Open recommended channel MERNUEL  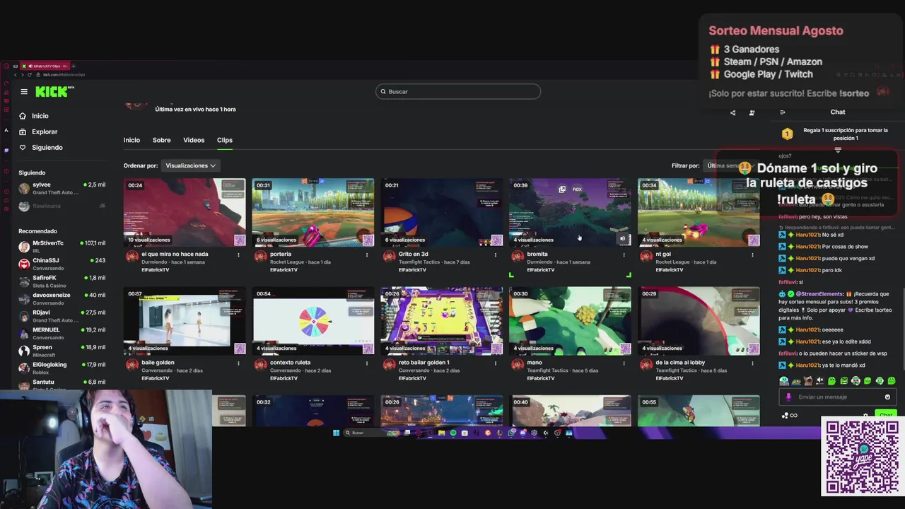pyautogui.click(x=62, y=333)
